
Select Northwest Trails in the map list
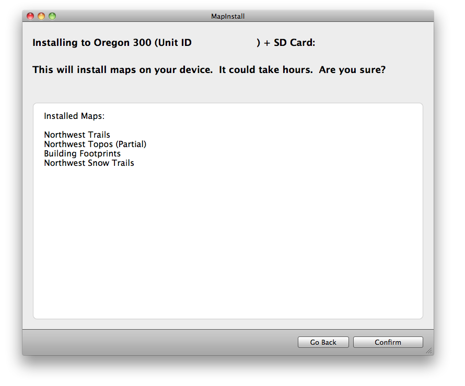coord(77,135)
